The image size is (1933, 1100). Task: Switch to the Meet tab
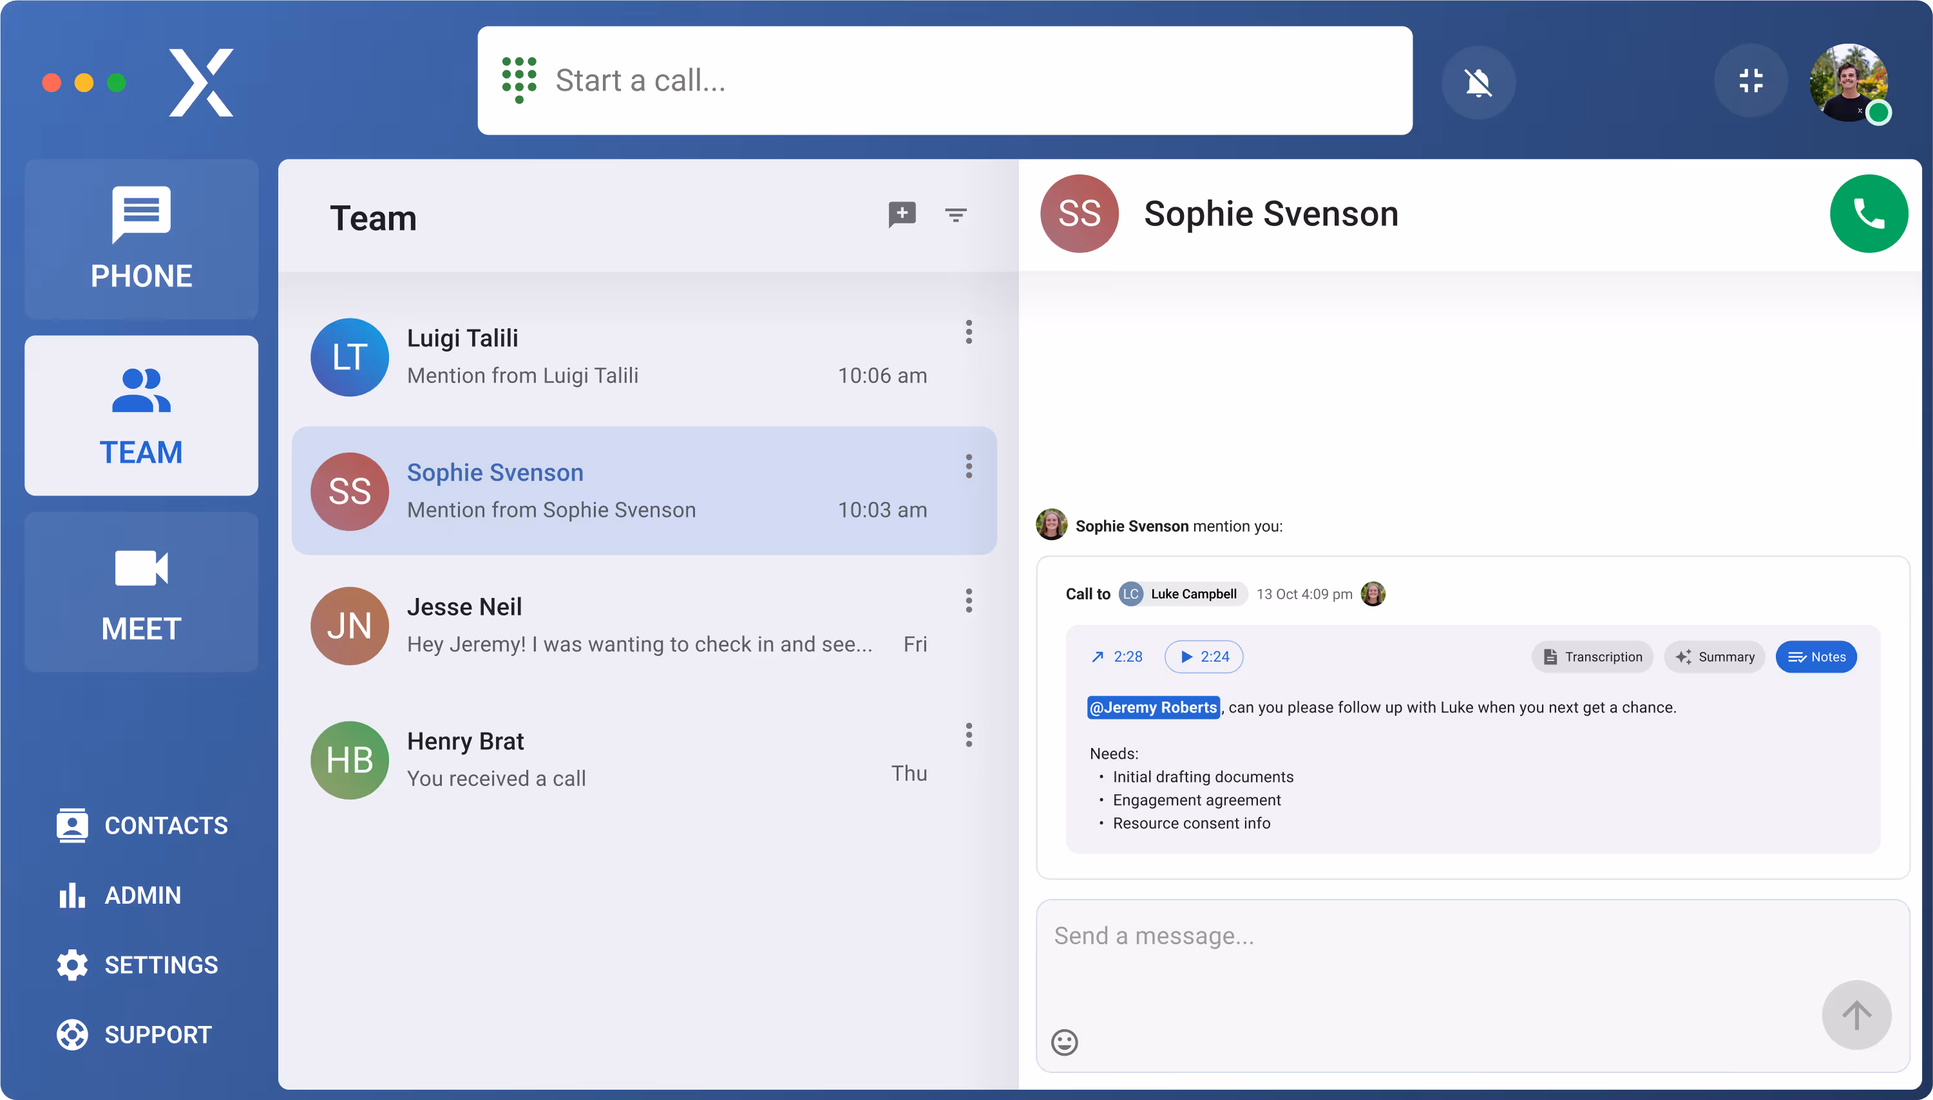click(141, 592)
